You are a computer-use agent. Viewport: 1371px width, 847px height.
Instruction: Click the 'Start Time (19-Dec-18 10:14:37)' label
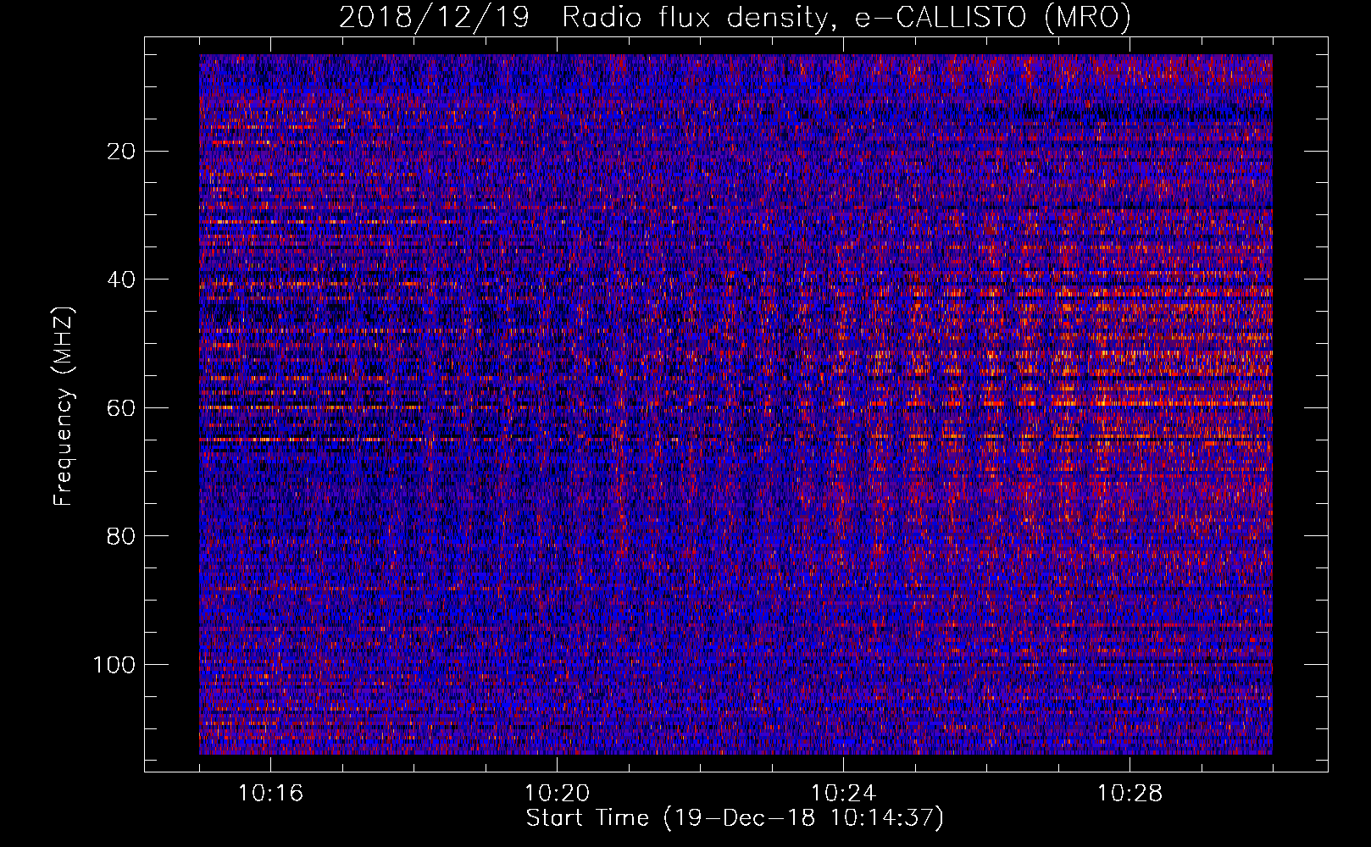point(735,818)
